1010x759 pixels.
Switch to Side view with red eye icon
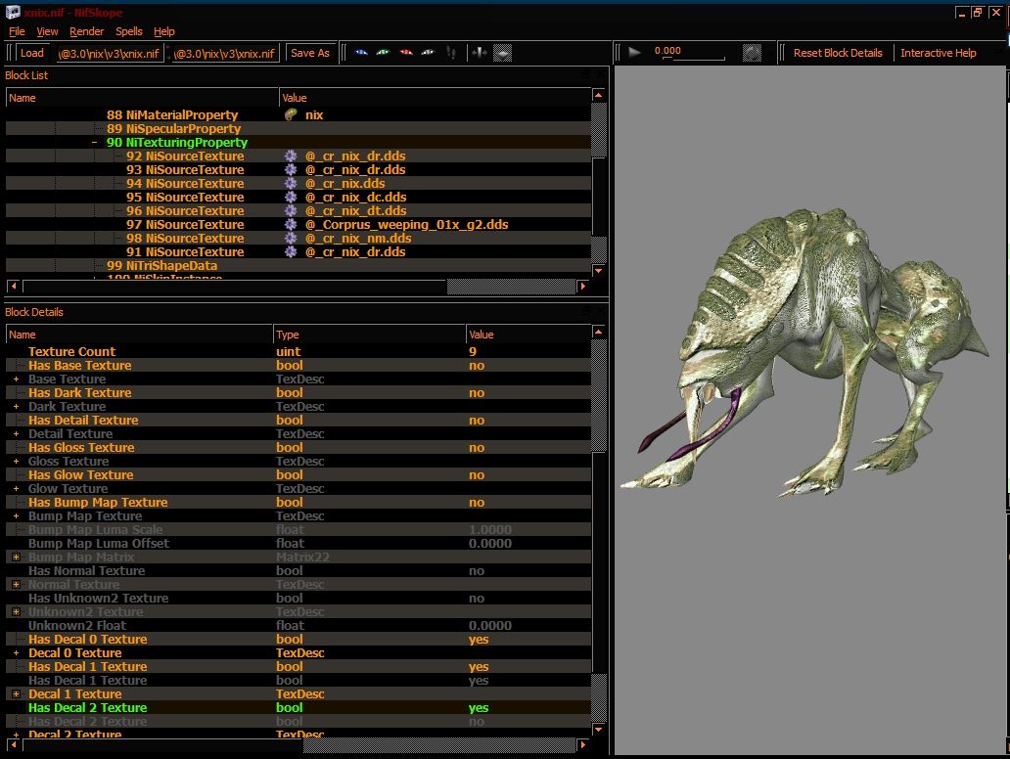[406, 53]
